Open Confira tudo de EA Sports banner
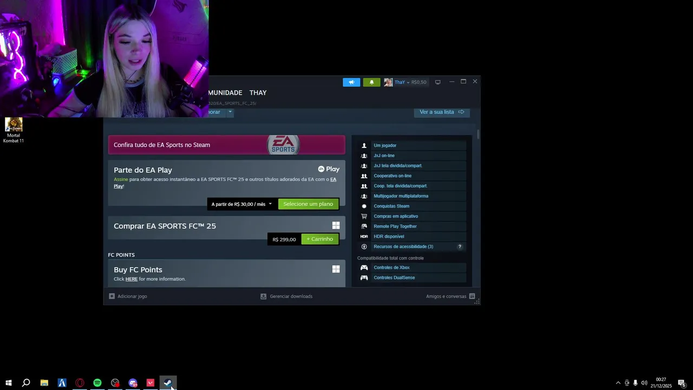 [226, 145]
